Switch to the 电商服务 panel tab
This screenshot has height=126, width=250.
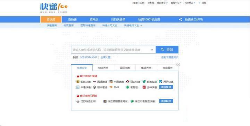point(168,68)
